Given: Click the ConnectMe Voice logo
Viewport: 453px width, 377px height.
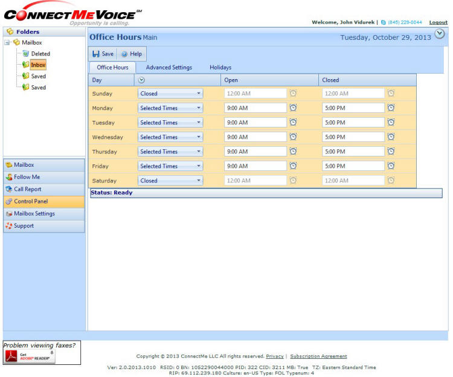Looking at the screenshot, I should tap(72, 13).
